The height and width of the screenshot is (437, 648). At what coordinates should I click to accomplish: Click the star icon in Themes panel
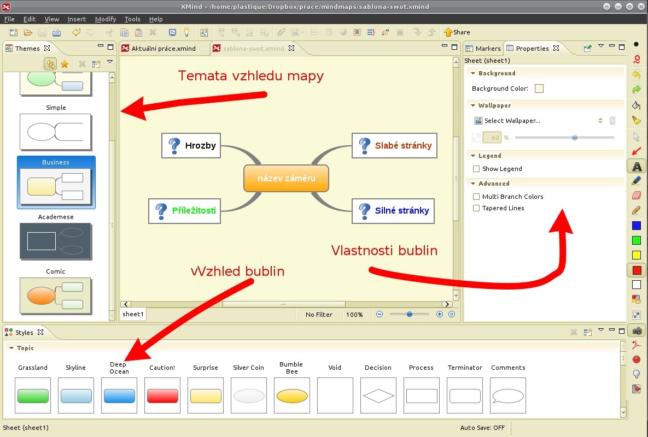(65, 64)
